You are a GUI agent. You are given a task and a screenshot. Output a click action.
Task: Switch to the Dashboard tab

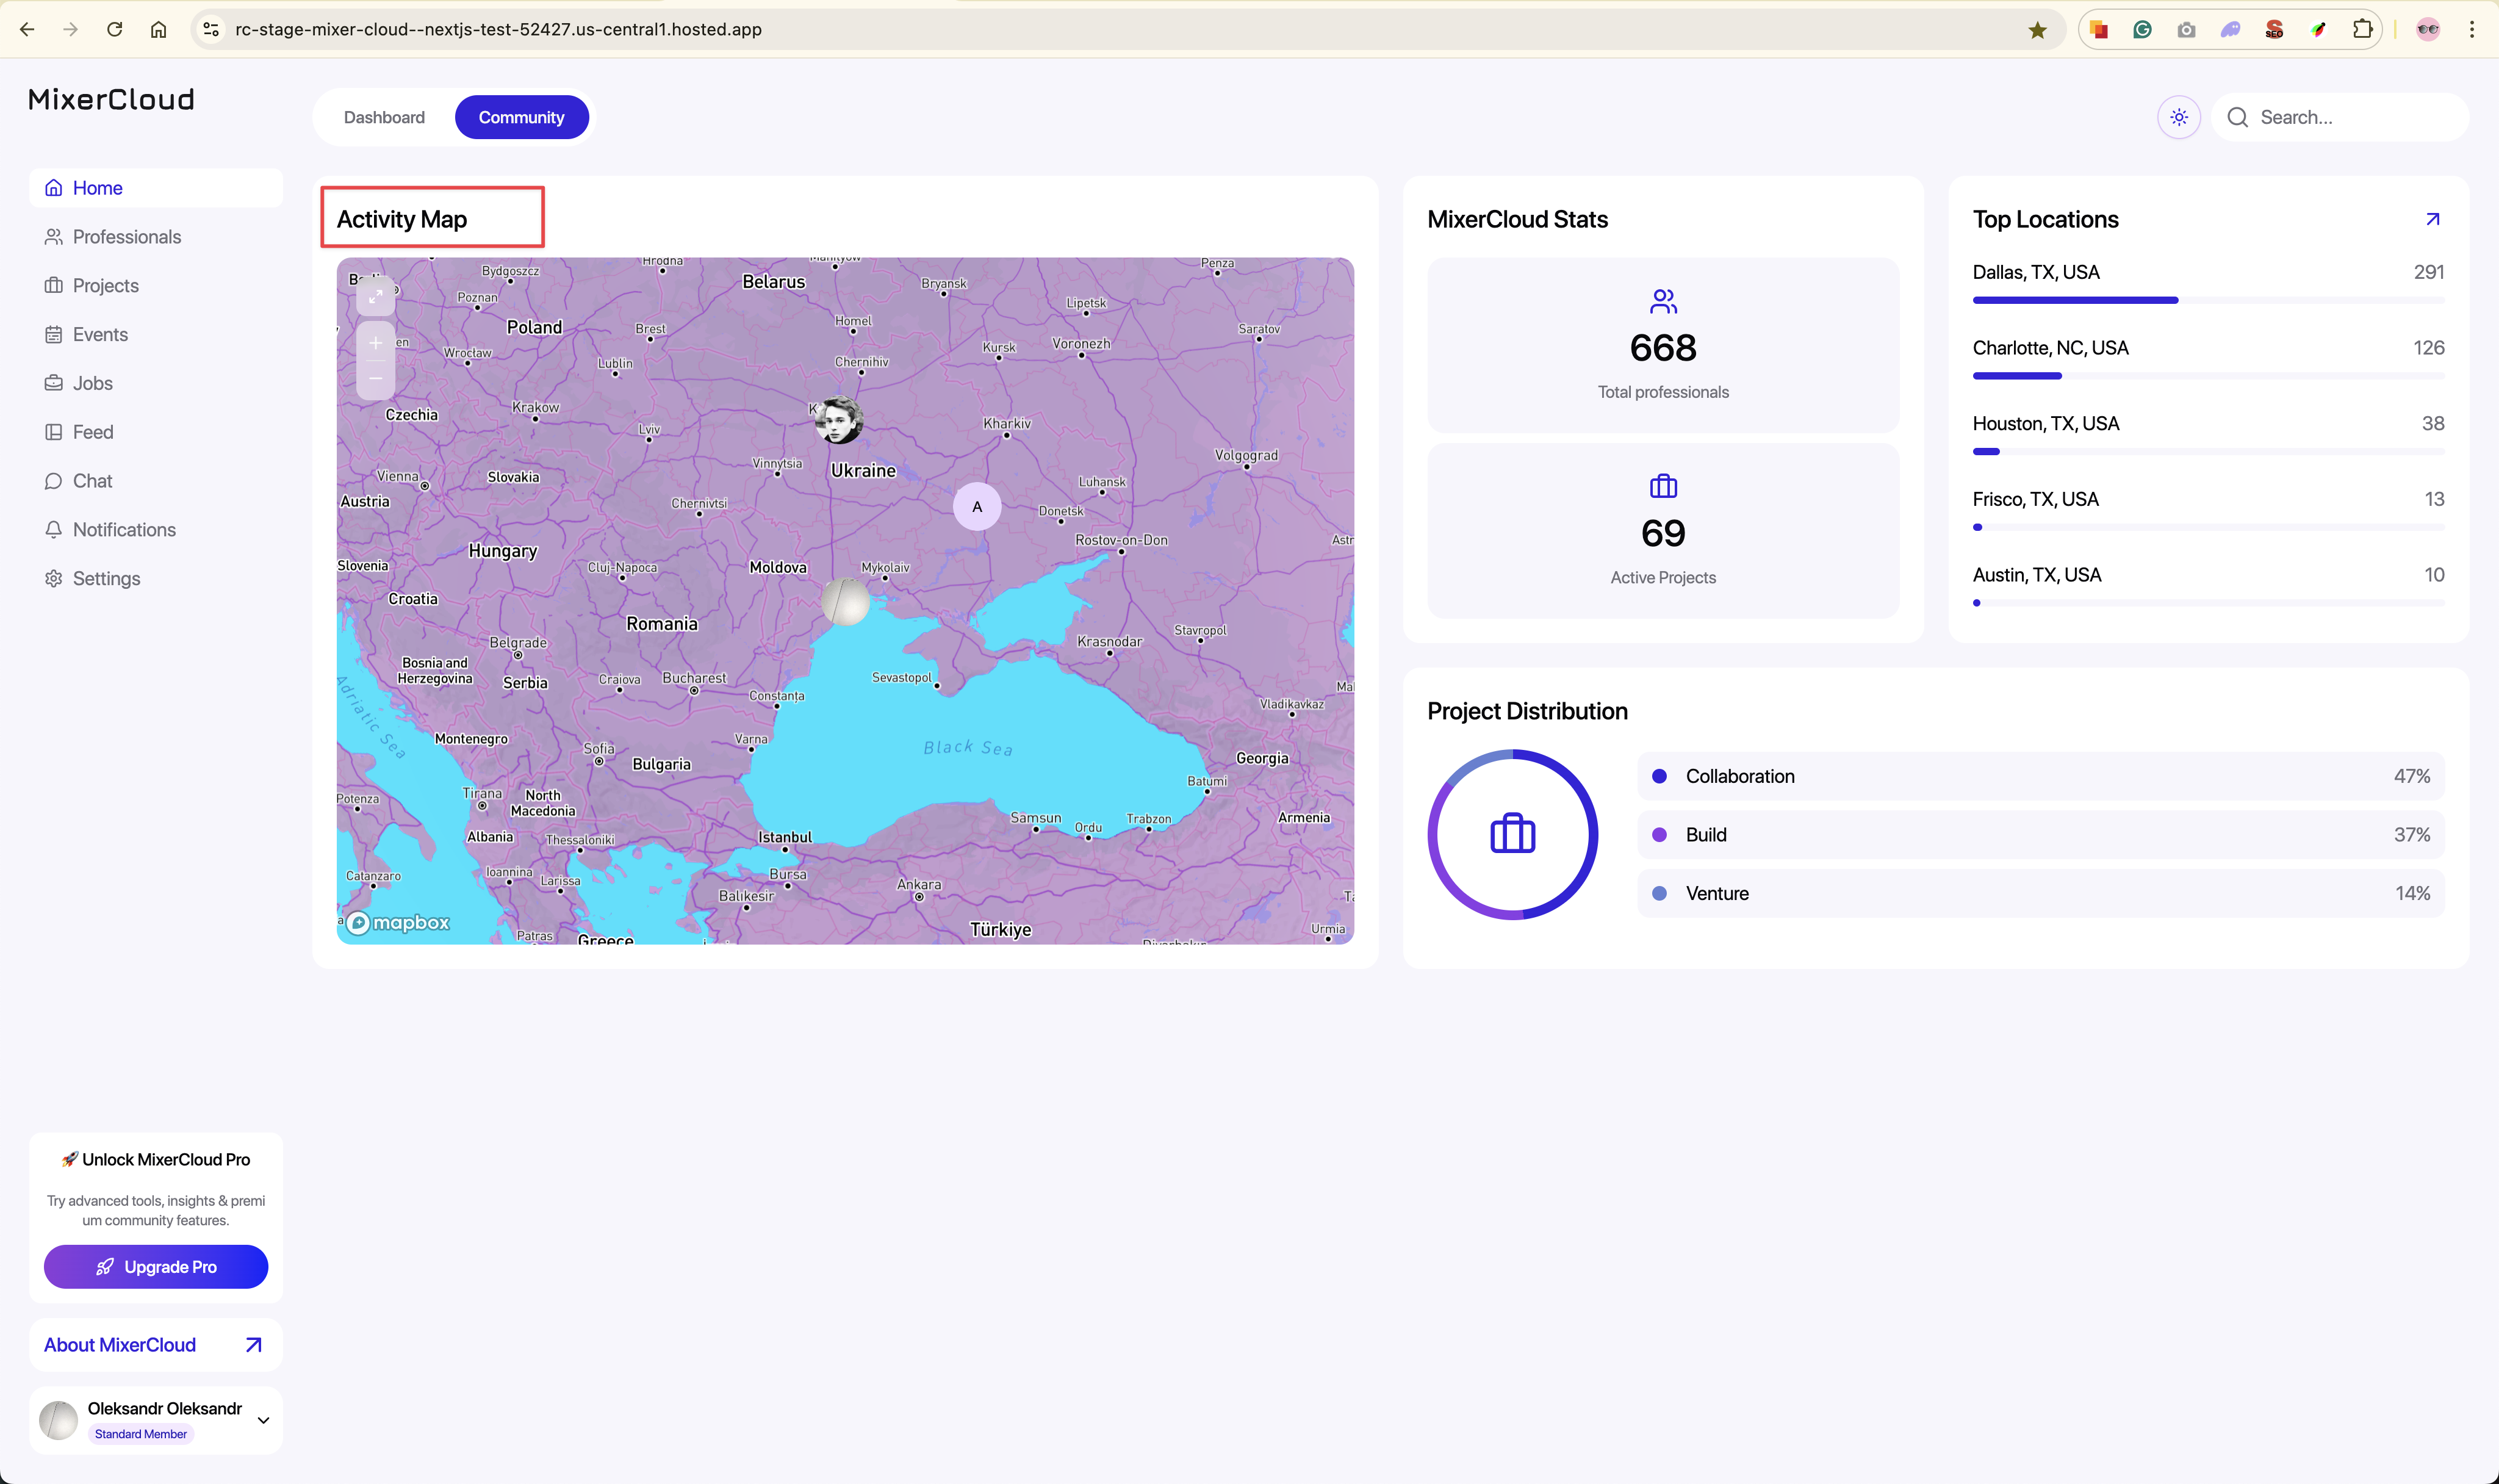point(384,117)
